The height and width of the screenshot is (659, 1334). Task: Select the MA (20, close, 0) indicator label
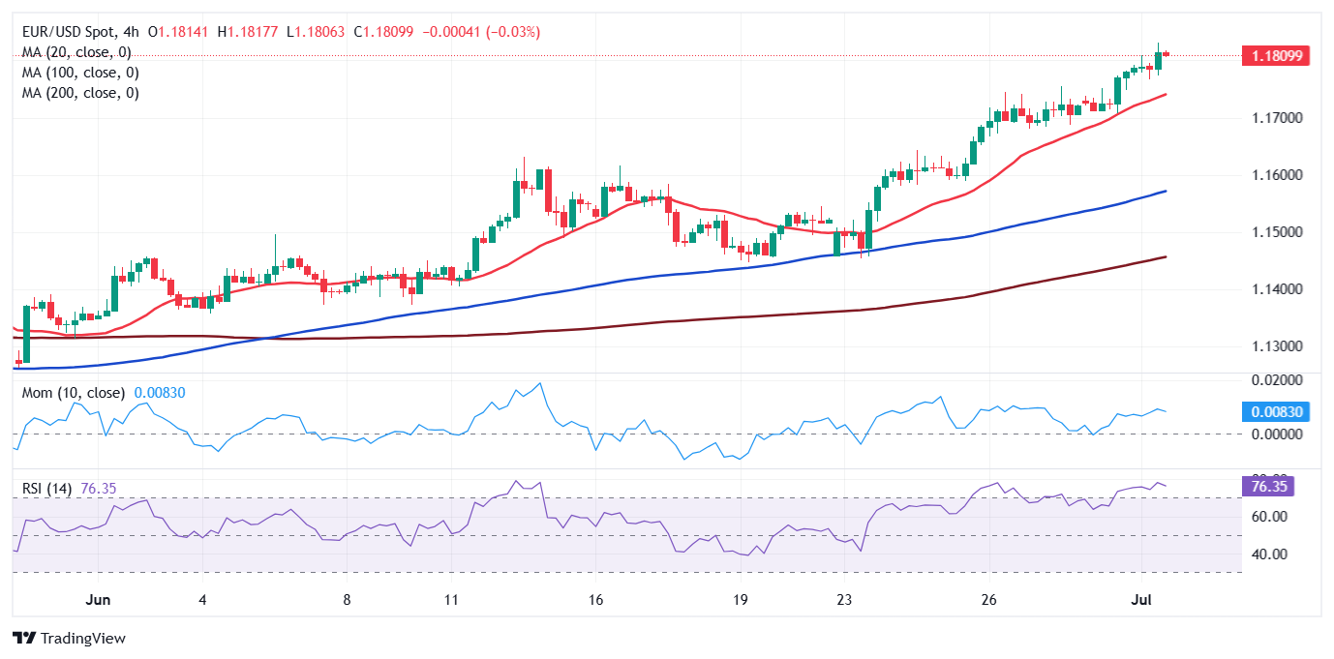(76, 52)
